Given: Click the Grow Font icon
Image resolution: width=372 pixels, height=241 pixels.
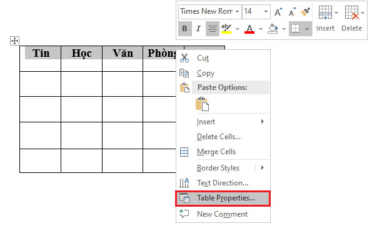Looking at the screenshot, I should click(x=278, y=12).
